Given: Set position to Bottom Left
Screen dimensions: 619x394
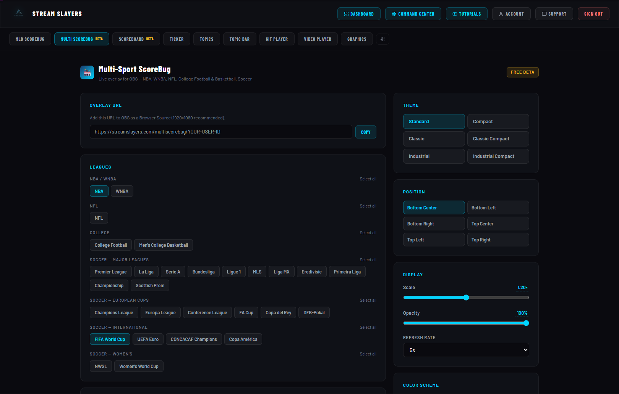Looking at the screenshot, I should click(x=498, y=207).
